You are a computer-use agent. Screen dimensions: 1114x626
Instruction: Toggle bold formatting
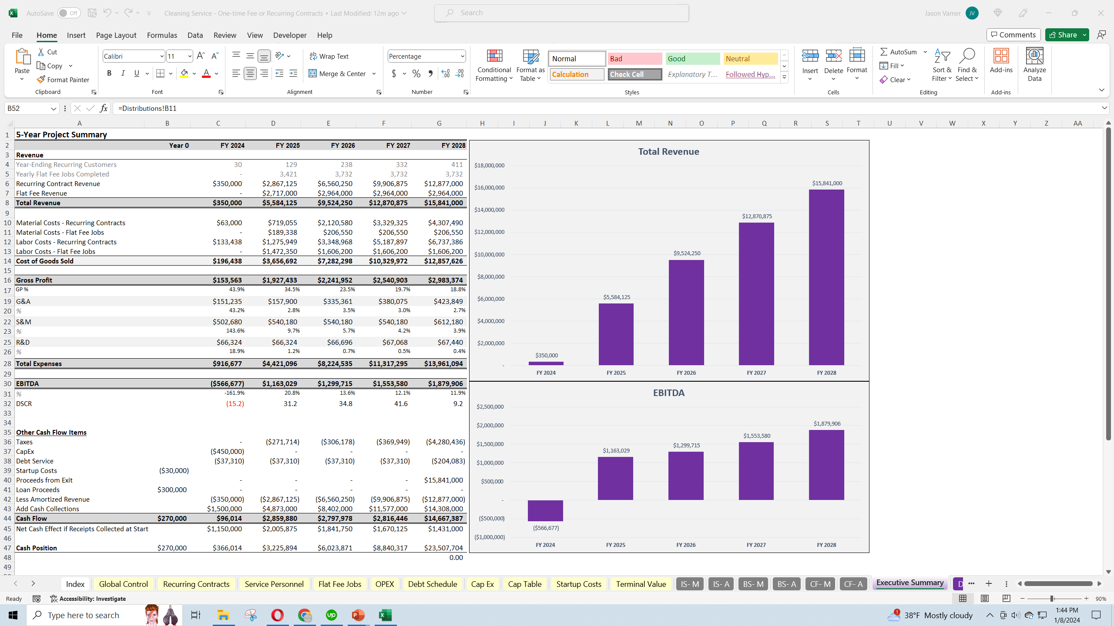point(109,73)
